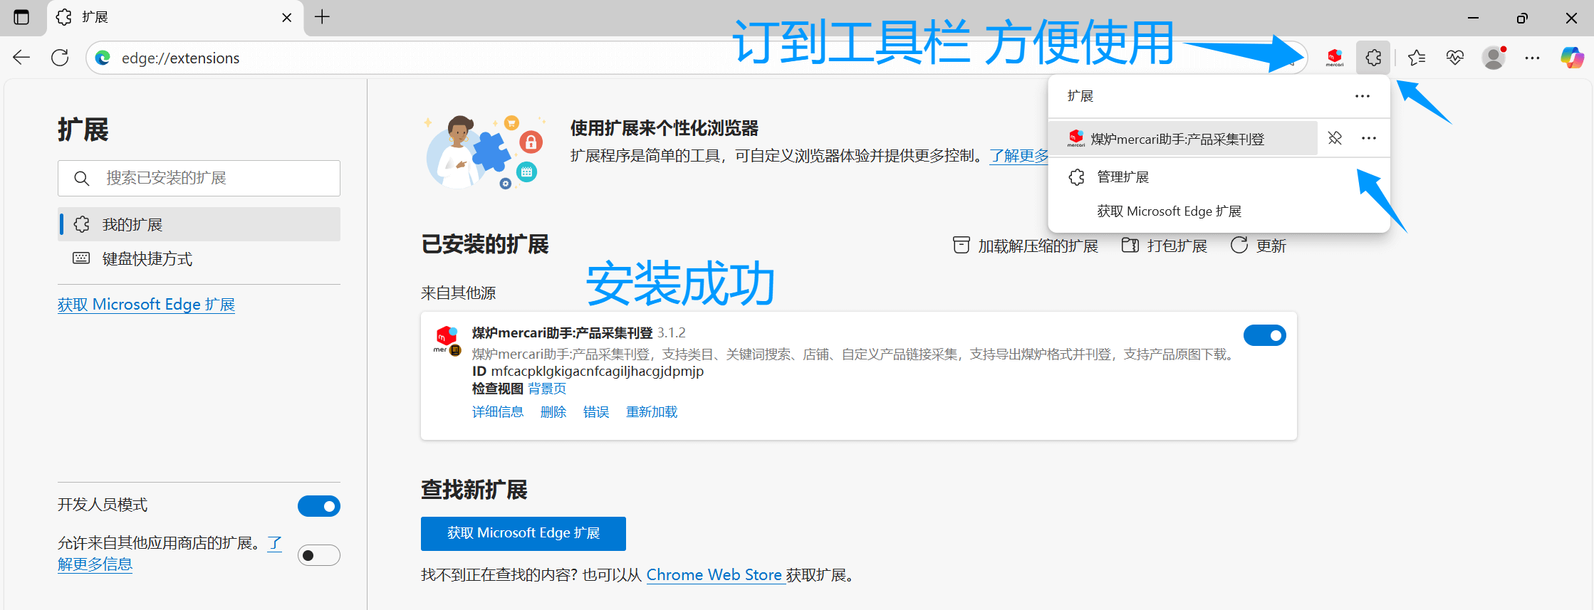Viewport: 1594px width, 610px height.
Task: Open Browser essentials heart icon
Action: pyautogui.click(x=1455, y=58)
